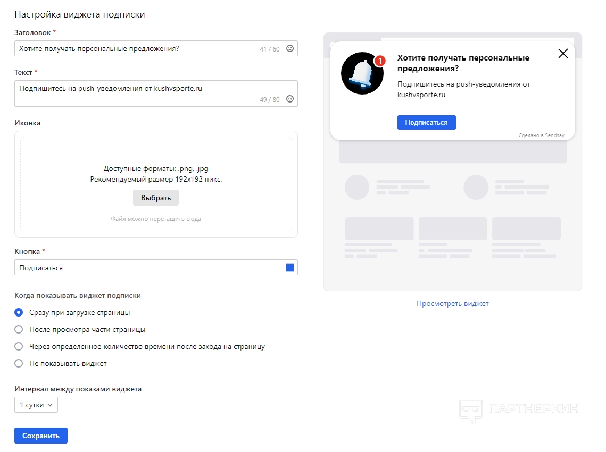Click 'Доступные форматы: .png, .jpg' text

(x=156, y=168)
